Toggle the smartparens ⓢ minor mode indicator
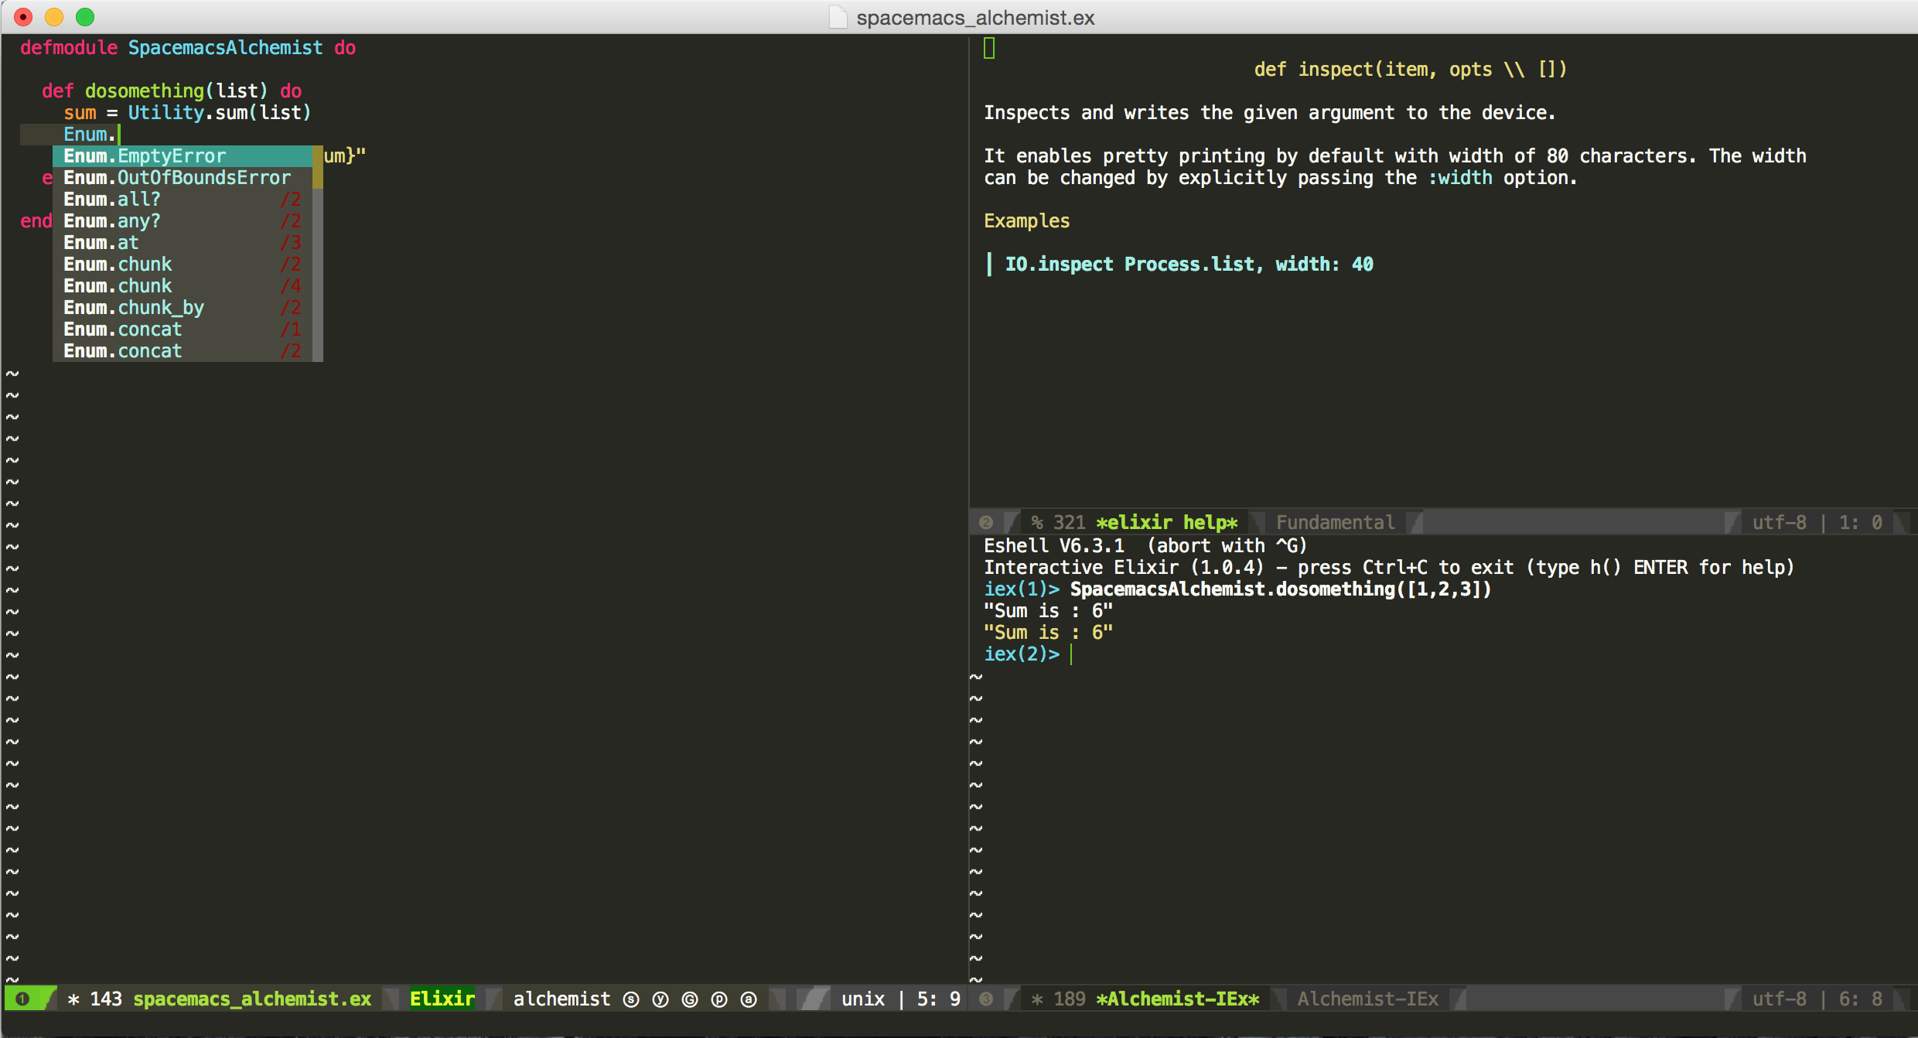Image resolution: width=1918 pixels, height=1038 pixels. coord(630,999)
